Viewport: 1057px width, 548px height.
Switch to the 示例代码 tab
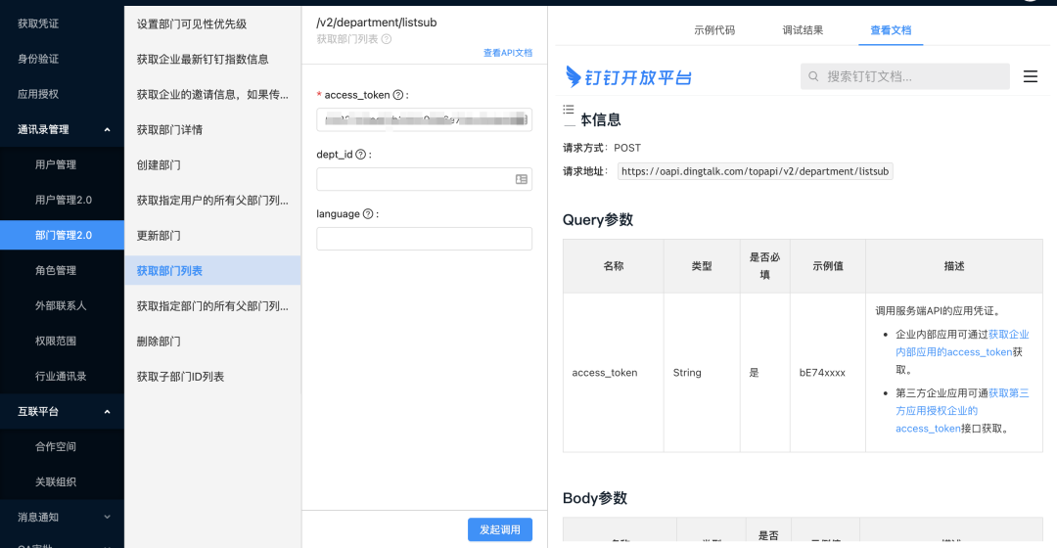pyautogui.click(x=713, y=30)
